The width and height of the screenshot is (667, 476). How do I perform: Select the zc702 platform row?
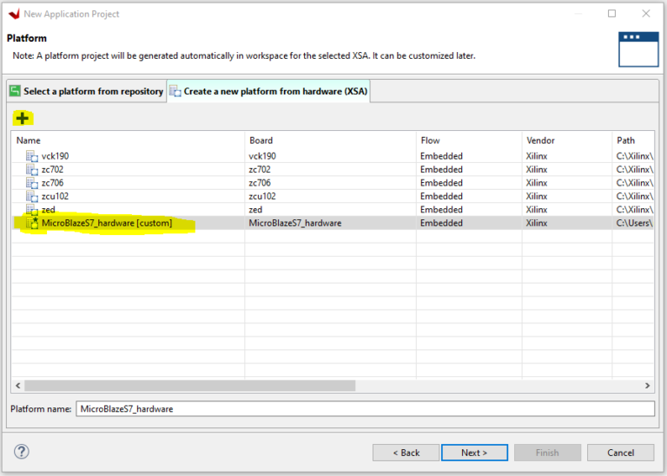click(x=333, y=169)
